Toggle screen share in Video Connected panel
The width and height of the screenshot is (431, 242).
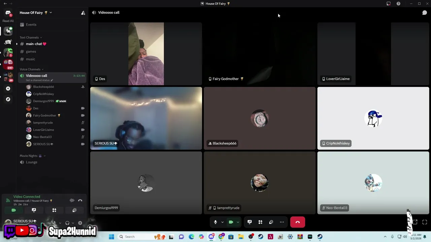click(x=34, y=210)
